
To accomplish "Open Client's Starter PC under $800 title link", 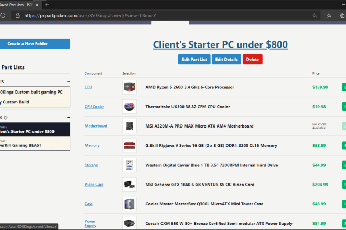I will coord(220,44).
